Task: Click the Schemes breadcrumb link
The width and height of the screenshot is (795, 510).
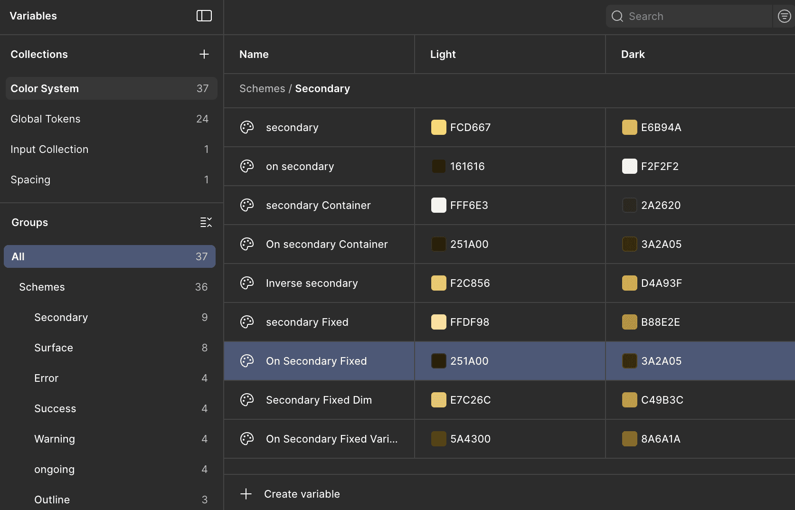Action: [x=262, y=88]
